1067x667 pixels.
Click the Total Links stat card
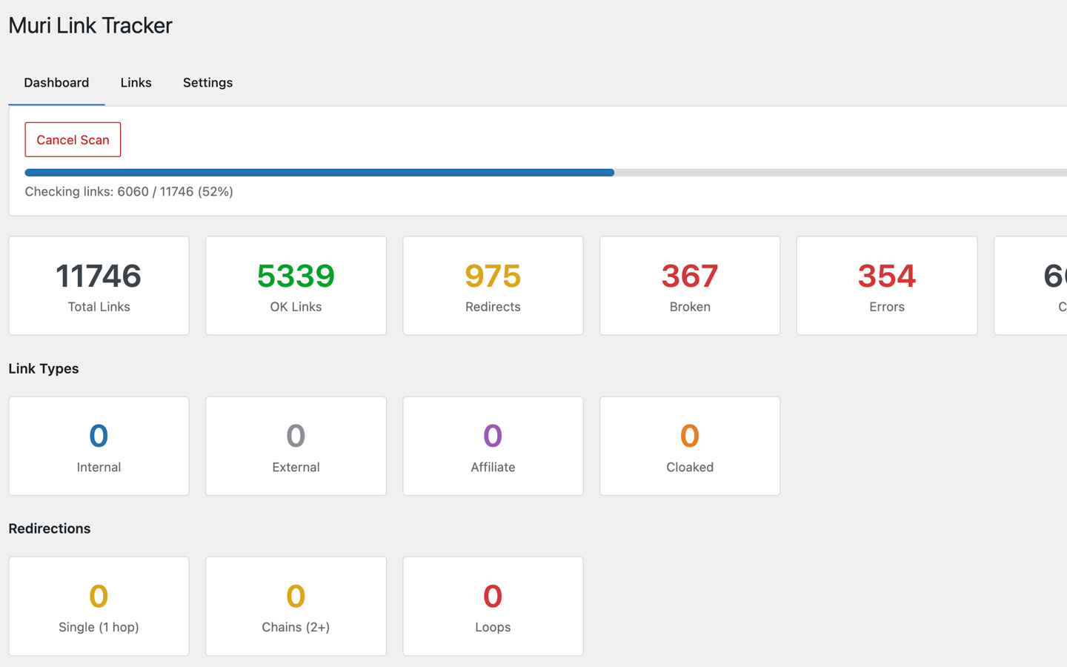point(99,285)
